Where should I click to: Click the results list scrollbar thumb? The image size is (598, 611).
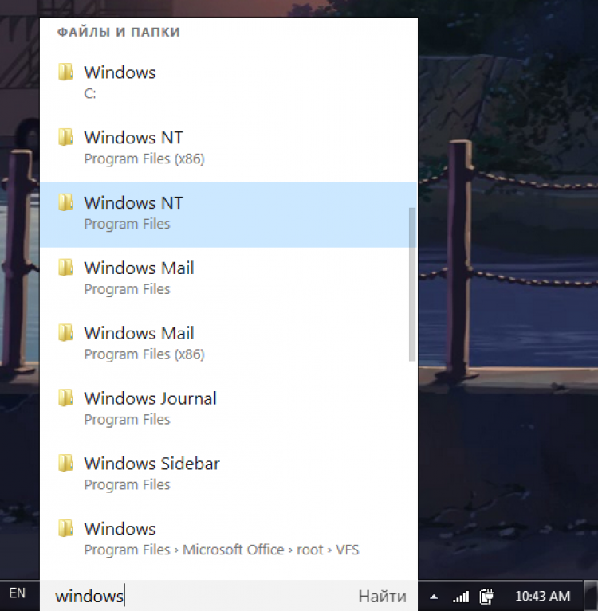click(x=412, y=284)
